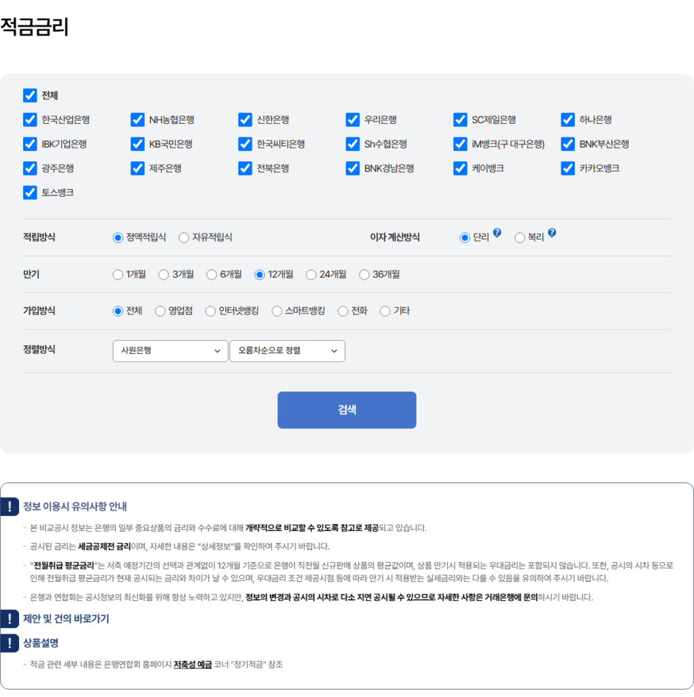
Task: Select 36개월 maturity option
Action: click(364, 275)
